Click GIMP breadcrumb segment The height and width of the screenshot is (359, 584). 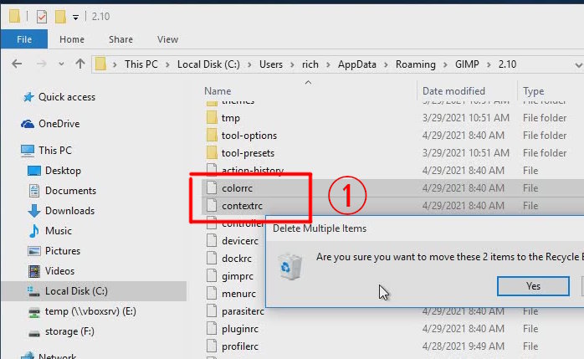tap(467, 64)
